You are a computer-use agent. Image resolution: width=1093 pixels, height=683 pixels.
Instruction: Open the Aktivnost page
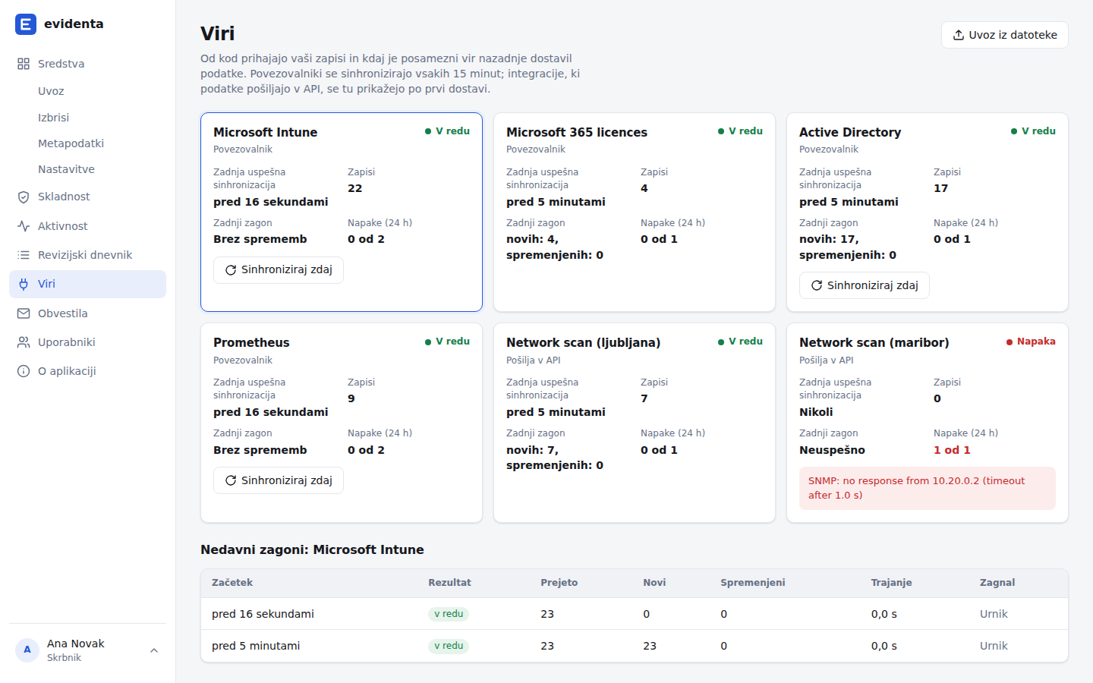87,226
